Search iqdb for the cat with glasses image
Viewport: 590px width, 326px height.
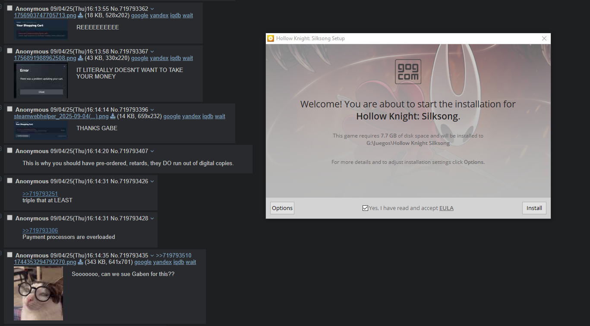(179, 262)
